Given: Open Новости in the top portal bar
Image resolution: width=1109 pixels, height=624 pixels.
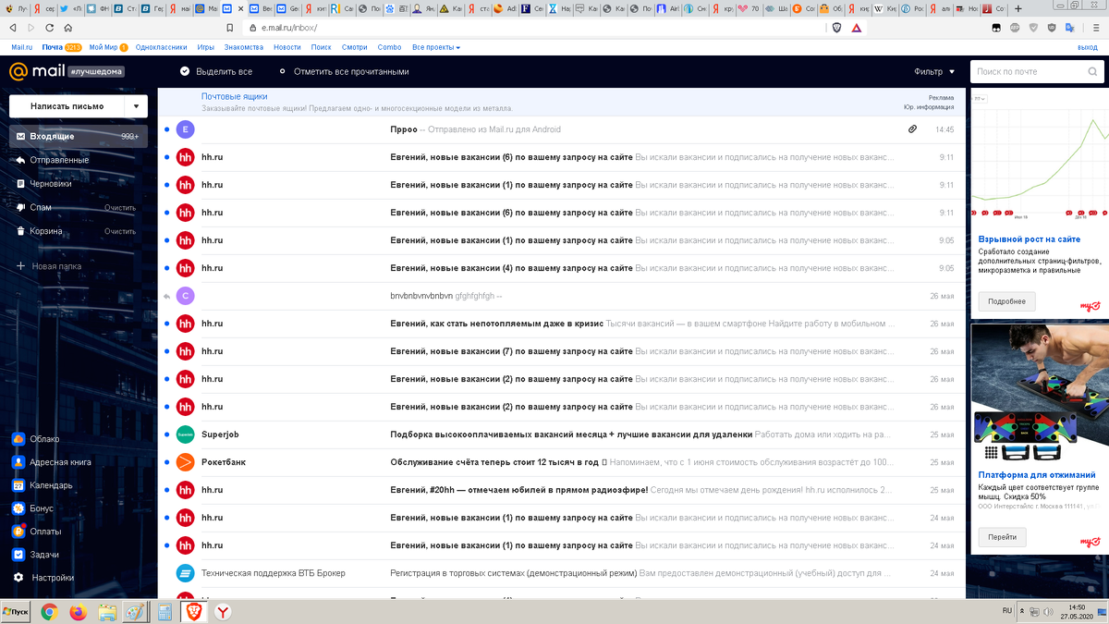Looking at the screenshot, I should pyautogui.click(x=287, y=46).
